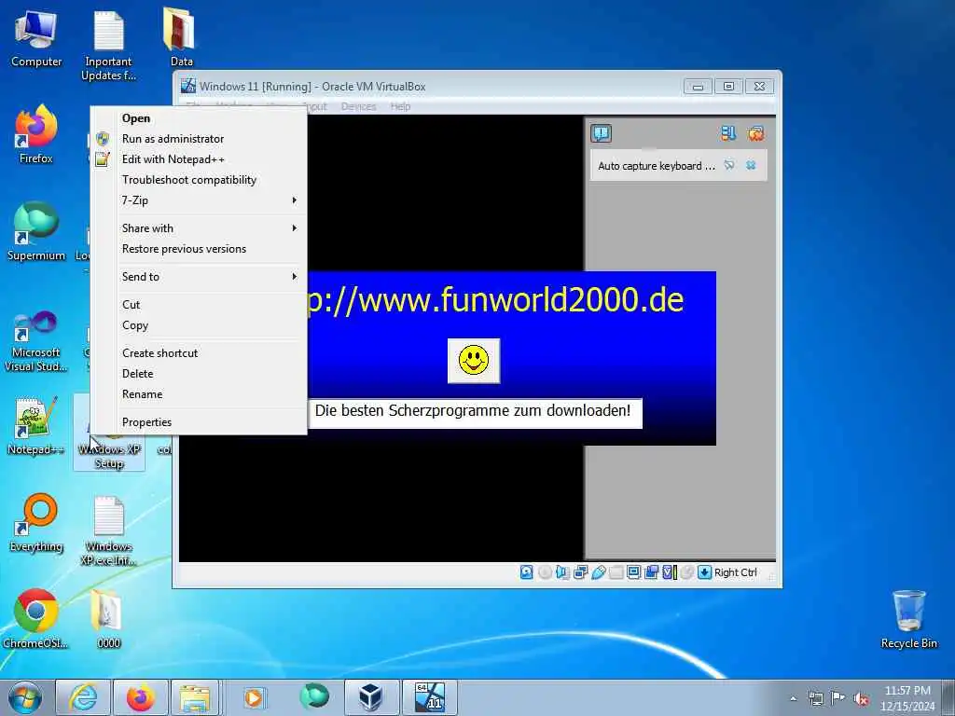The image size is (955, 716).
Task: Select the Firefox desktop shortcut
Action: click(36, 135)
